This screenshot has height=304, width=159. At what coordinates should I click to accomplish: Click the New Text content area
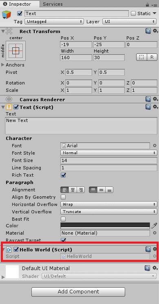(x=81, y=126)
